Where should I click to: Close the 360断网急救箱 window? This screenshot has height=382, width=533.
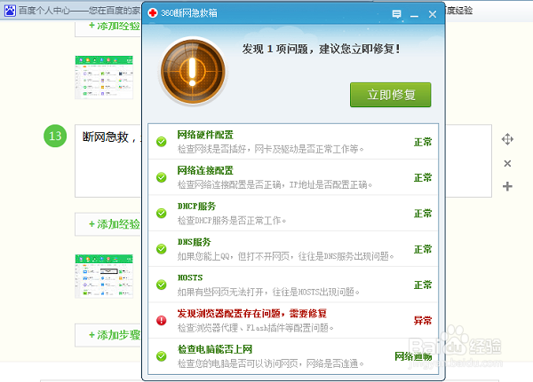click(x=433, y=14)
